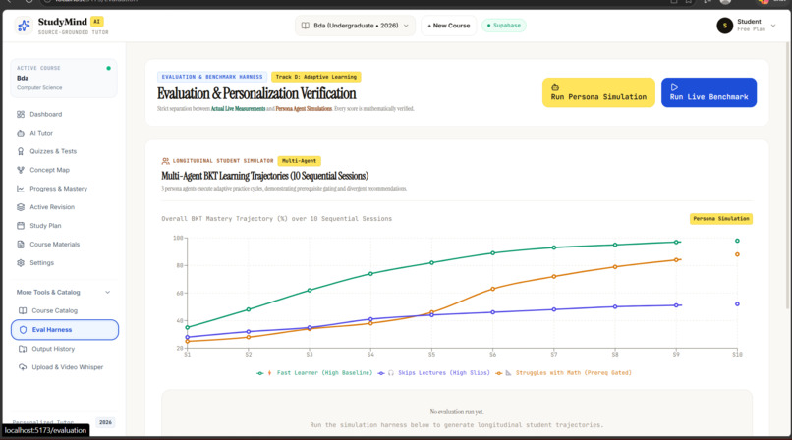Click the Evaluation & Benchmark Harness tag
The width and height of the screenshot is (792, 440).
[x=212, y=77]
